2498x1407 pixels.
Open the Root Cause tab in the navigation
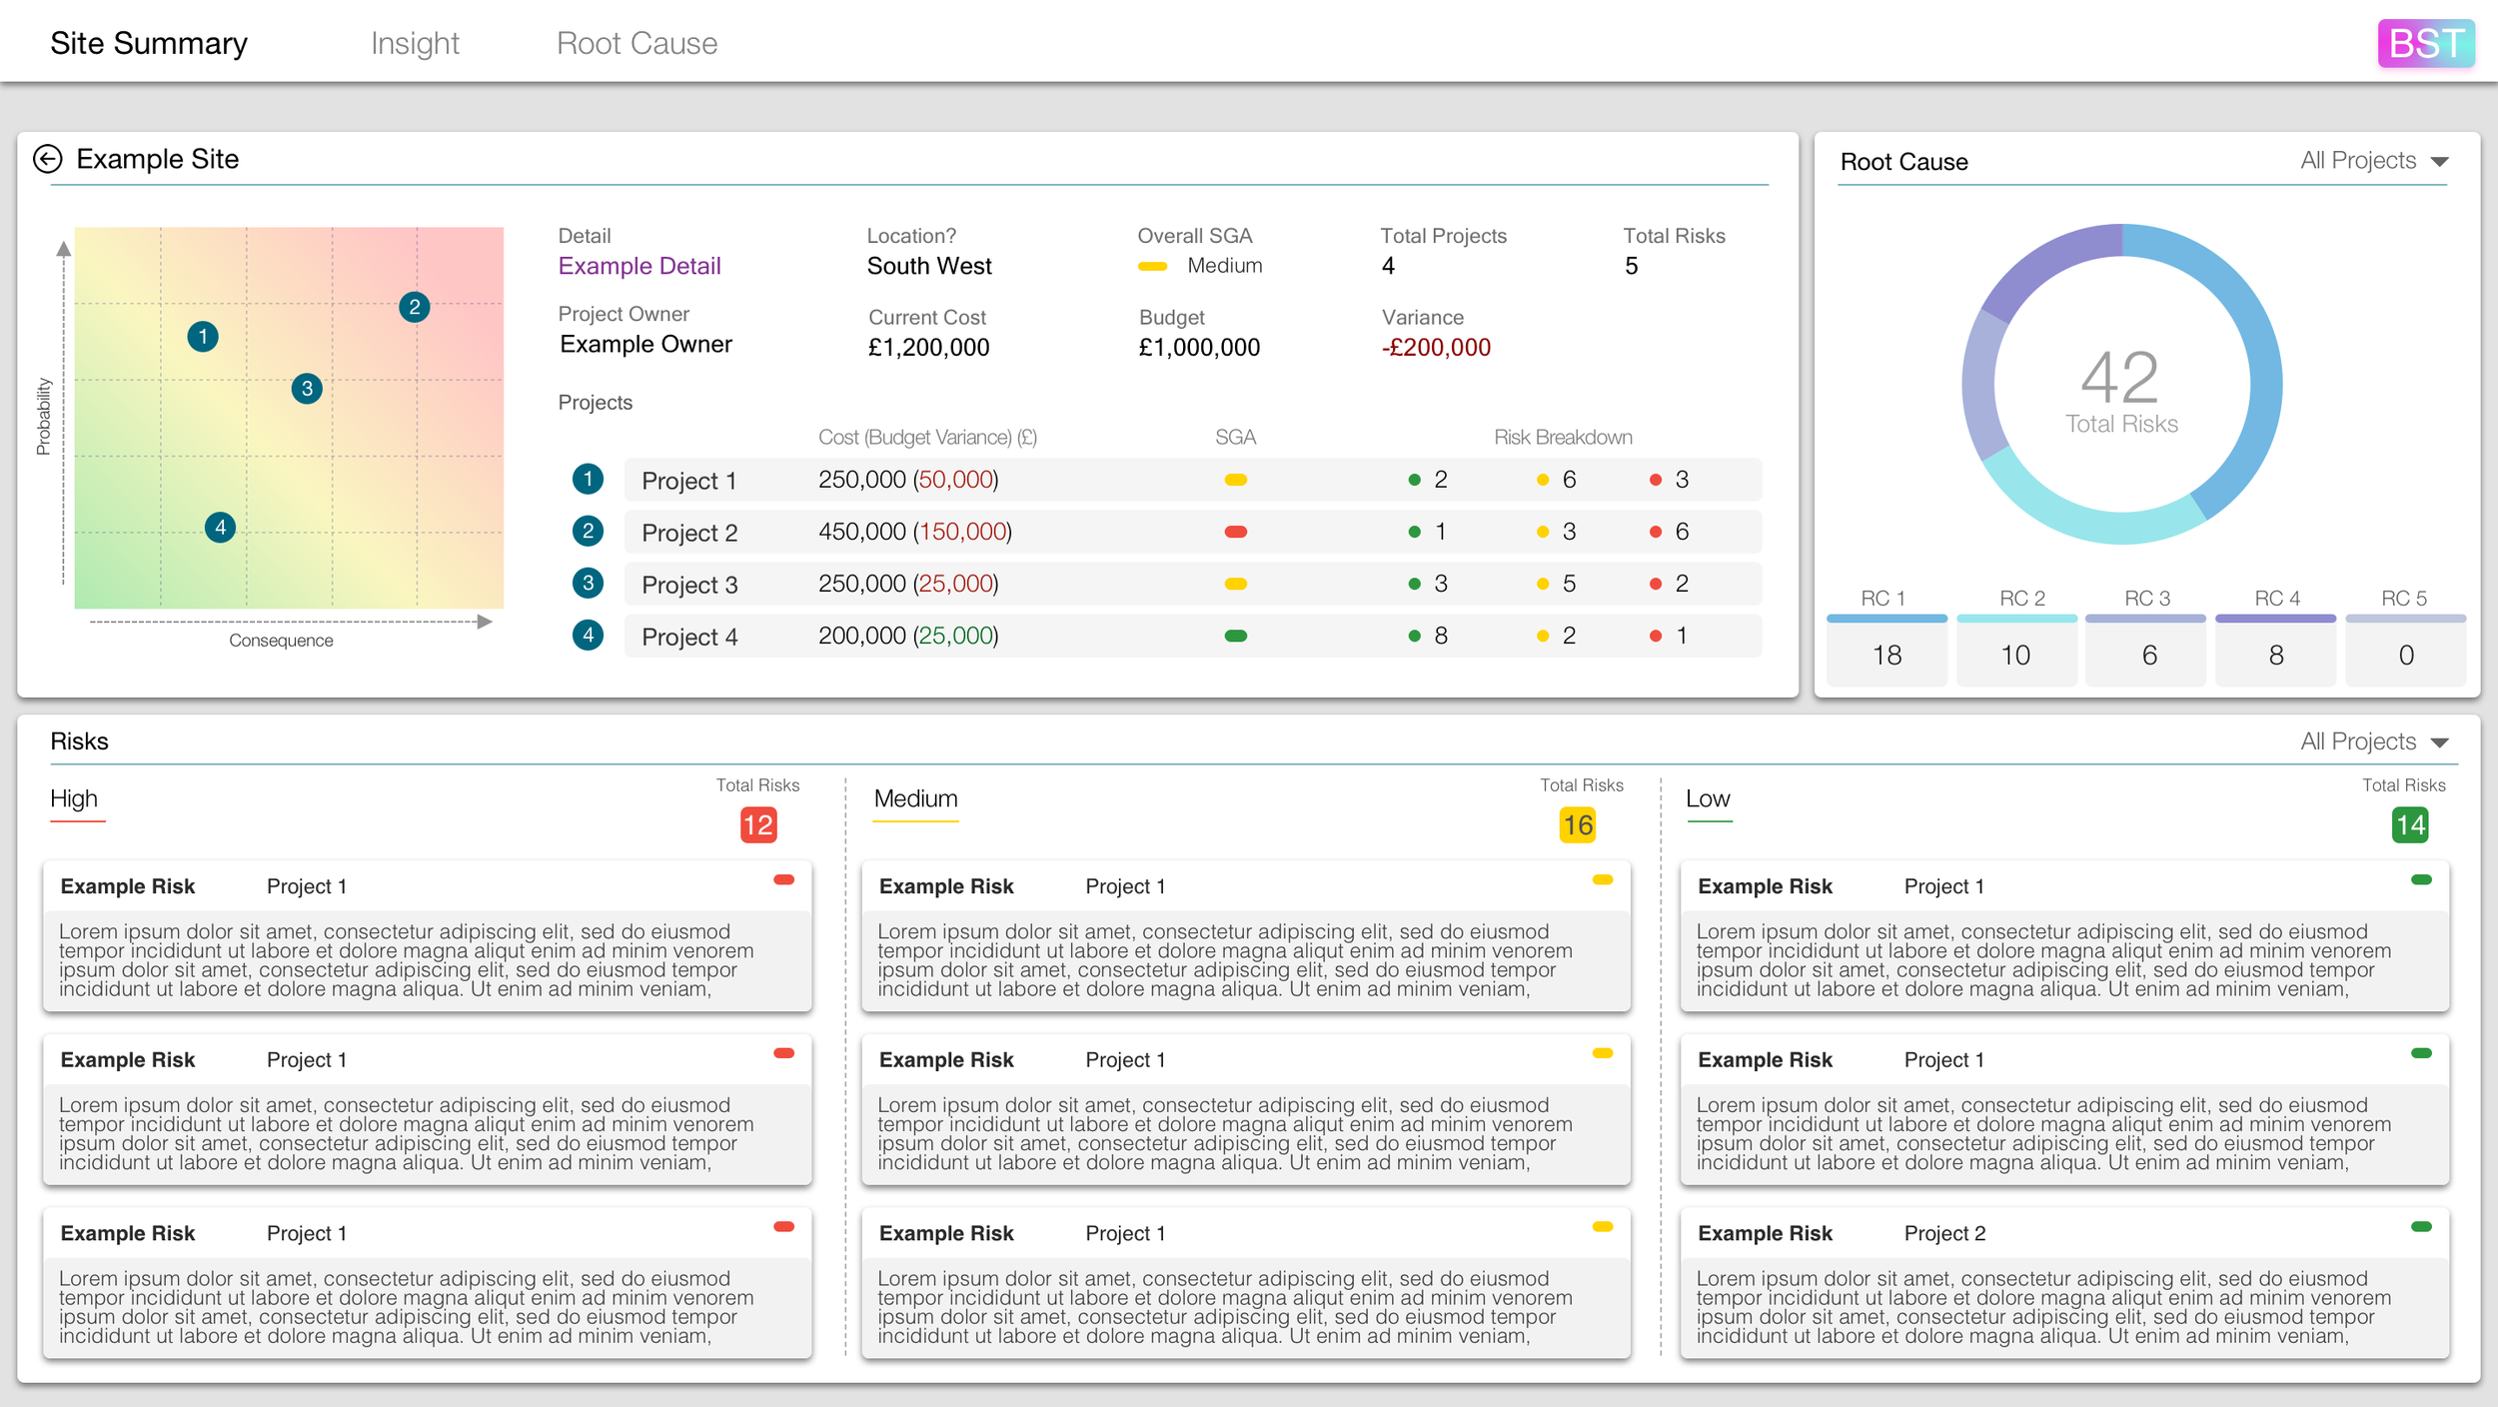click(636, 43)
